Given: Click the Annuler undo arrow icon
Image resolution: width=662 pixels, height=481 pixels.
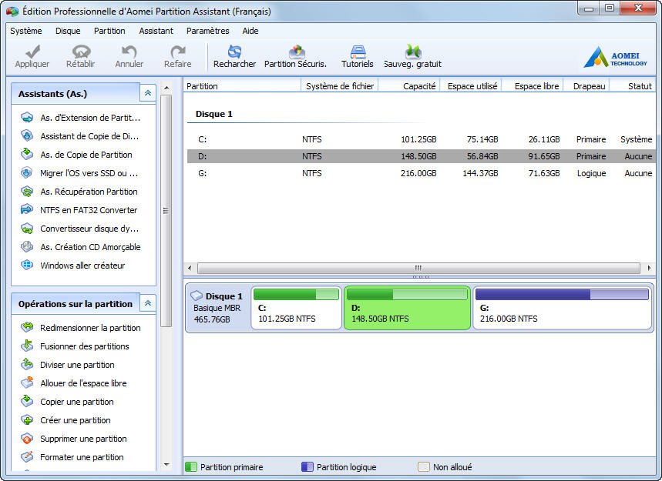Looking at the screenshot, I should tap(129, 52).
